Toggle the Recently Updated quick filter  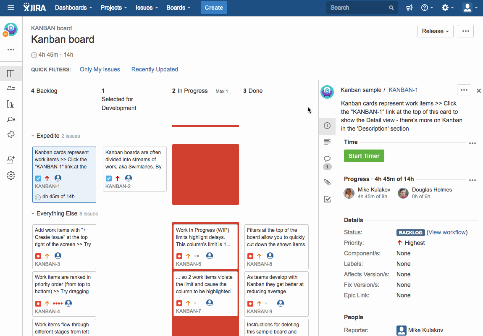coord(155,69)
